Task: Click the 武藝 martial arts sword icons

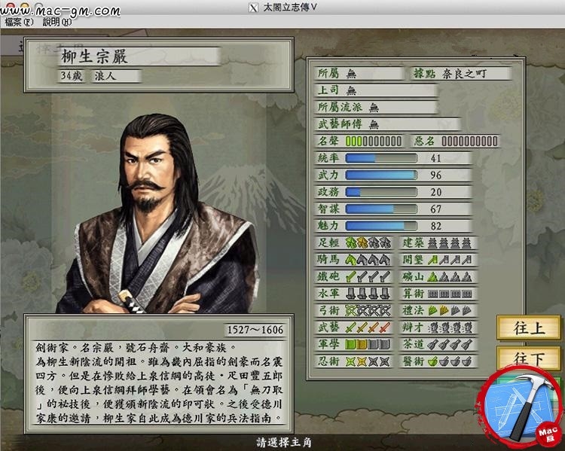Action: (368, 327)
